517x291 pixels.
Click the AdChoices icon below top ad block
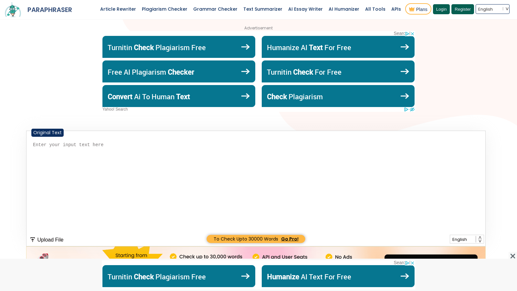click(x=406, y=110)
